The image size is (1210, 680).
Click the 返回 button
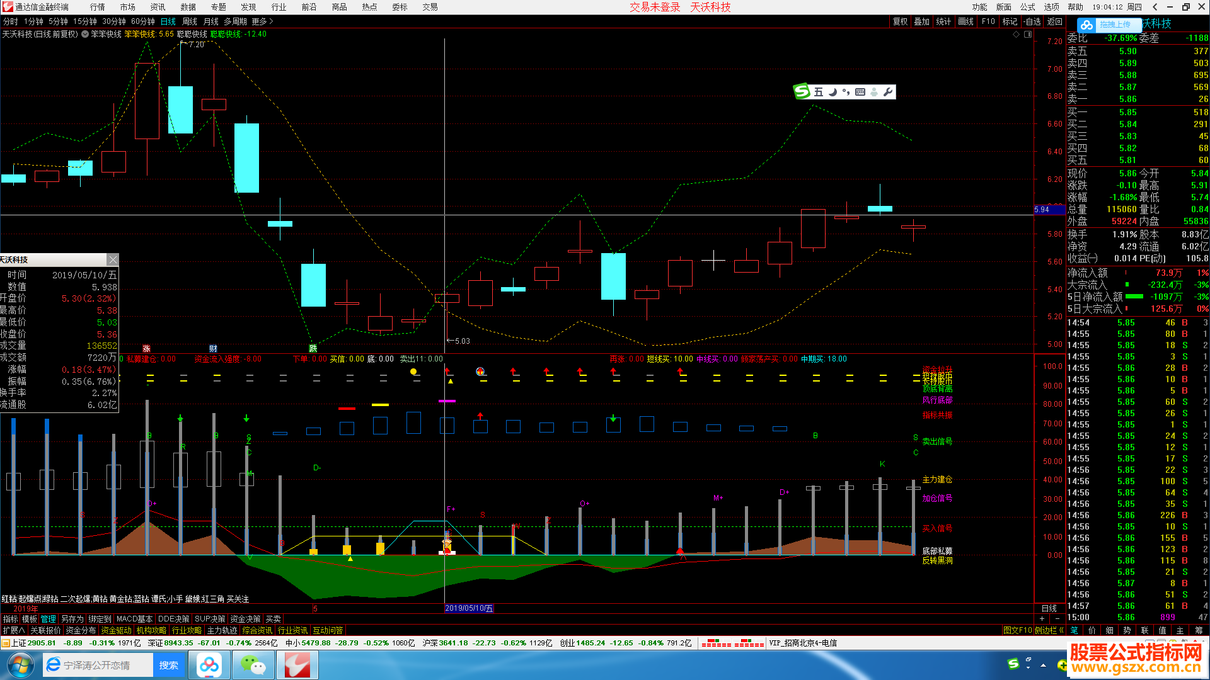[x=1055, y=21]
